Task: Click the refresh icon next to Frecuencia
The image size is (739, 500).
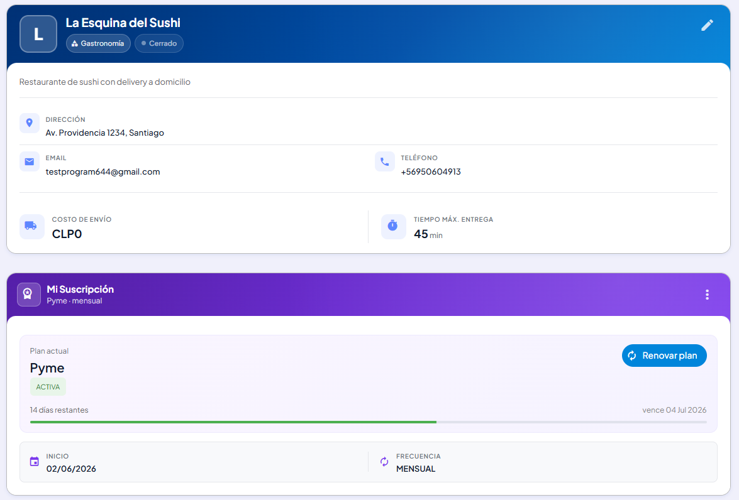Action: coord(384,462)
